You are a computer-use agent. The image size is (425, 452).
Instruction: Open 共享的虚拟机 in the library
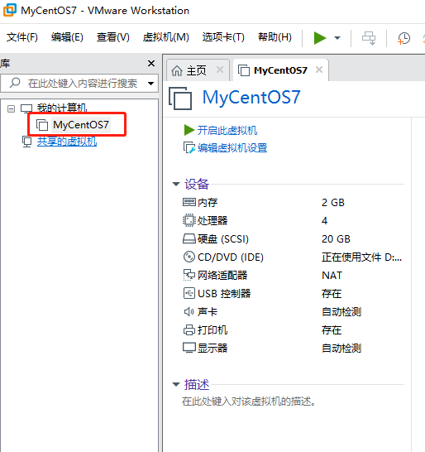tap(67, 142)
